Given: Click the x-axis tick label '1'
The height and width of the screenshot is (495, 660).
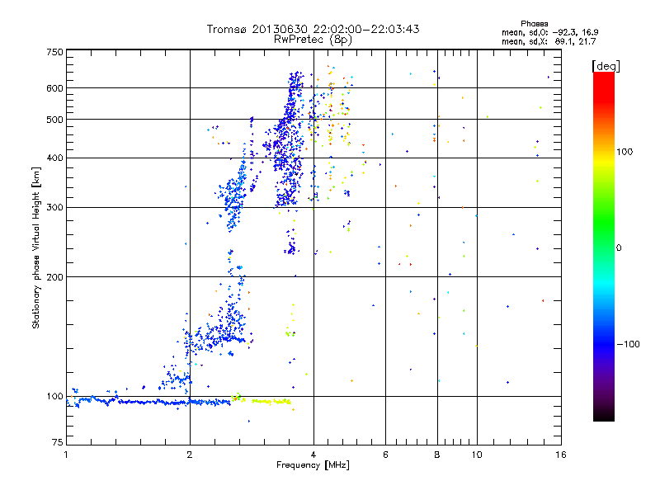Looking at the screenshot, I should [x=66, y=455].
